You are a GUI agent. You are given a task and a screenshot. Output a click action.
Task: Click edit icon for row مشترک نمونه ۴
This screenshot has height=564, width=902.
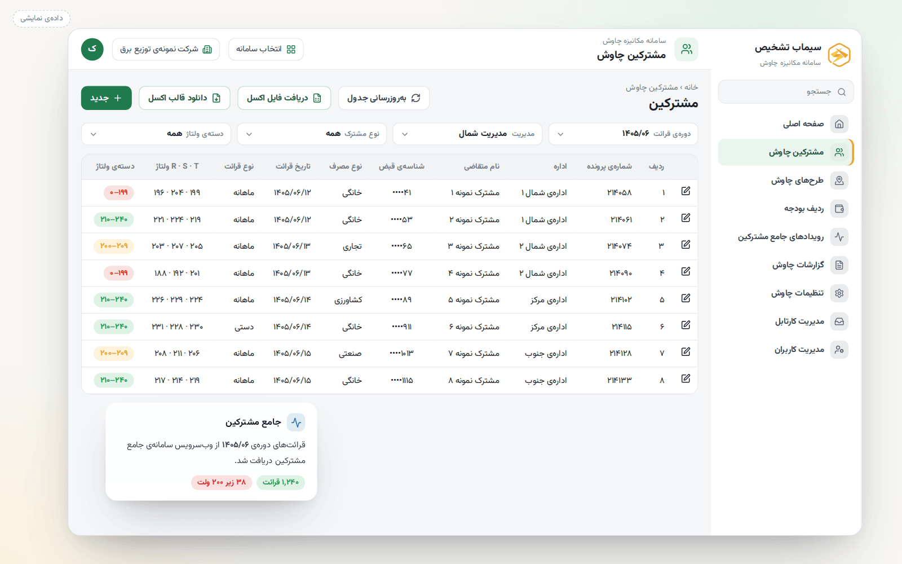pyautogui.click(x=686, y=272)
